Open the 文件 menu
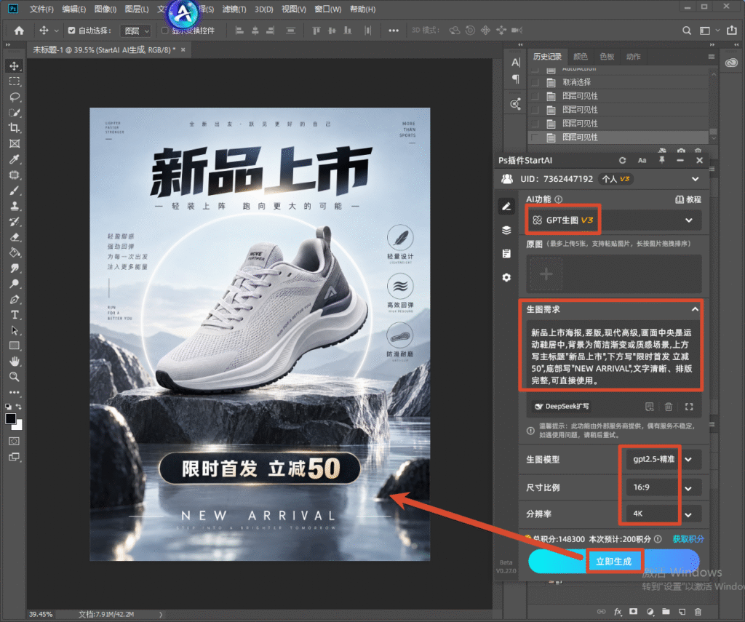The width and height of the screenshot is (745, 622). point(41,9)
